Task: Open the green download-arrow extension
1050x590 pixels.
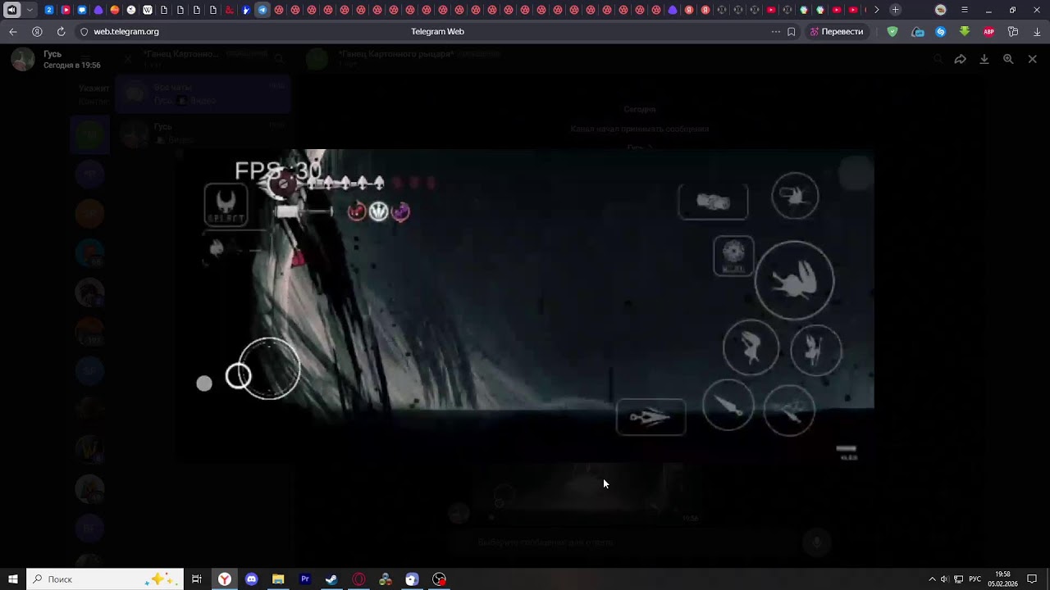Action: click(x=965, y=32)
